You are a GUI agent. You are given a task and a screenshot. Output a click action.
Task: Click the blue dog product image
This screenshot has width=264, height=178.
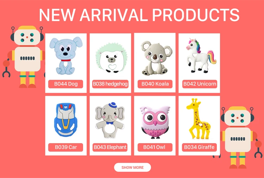[66, 56]
